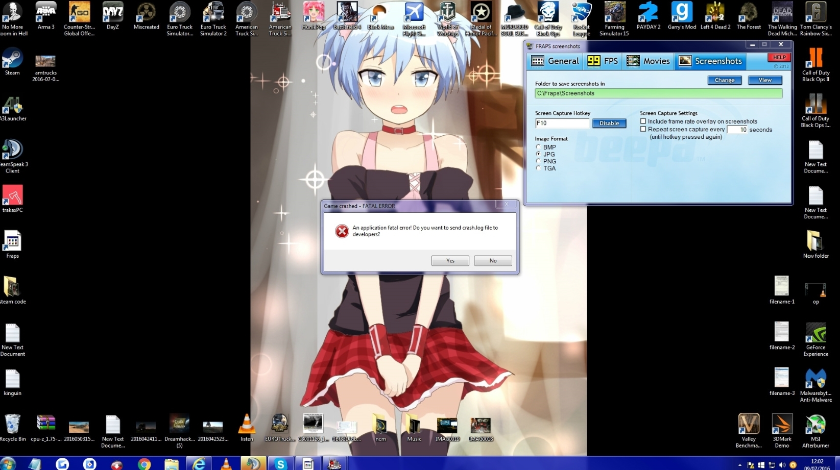Select the TeamSpeak 3 Client icon
The height and width of the screenshot is (470, 840).
pos(12,157)
